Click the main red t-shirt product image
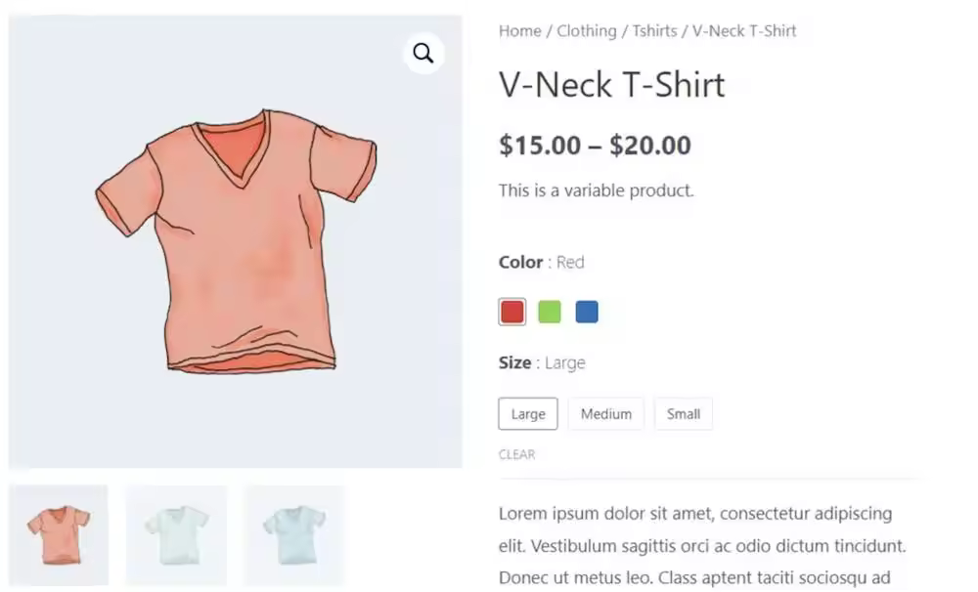 [x=235, y=242]
